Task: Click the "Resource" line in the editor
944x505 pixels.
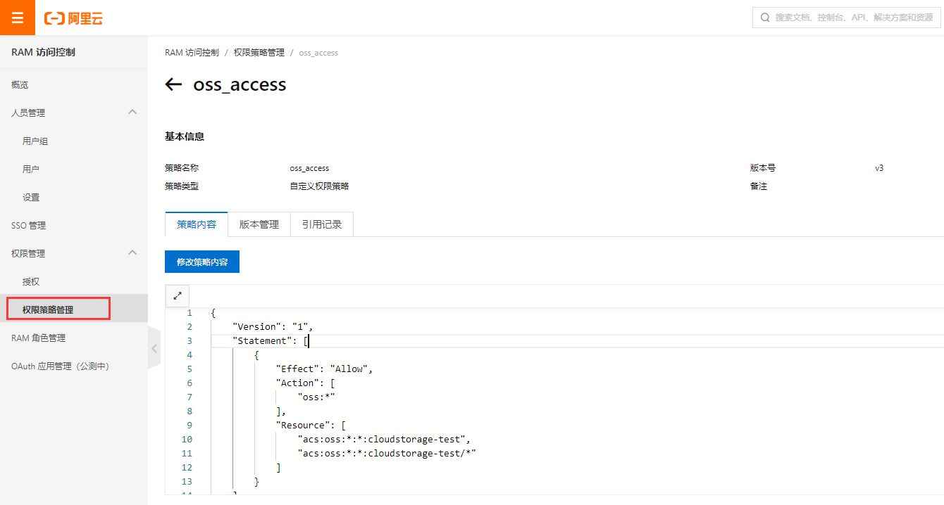Action: pyautogui.click(x=311, y=425)
